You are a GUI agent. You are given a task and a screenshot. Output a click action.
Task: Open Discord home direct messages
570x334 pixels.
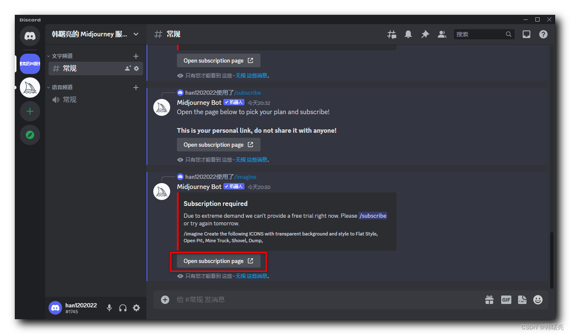click(x=30, y=36)
